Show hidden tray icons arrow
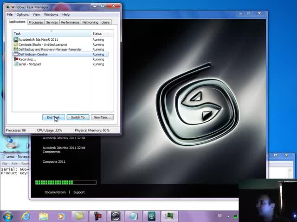 point(228,216)
